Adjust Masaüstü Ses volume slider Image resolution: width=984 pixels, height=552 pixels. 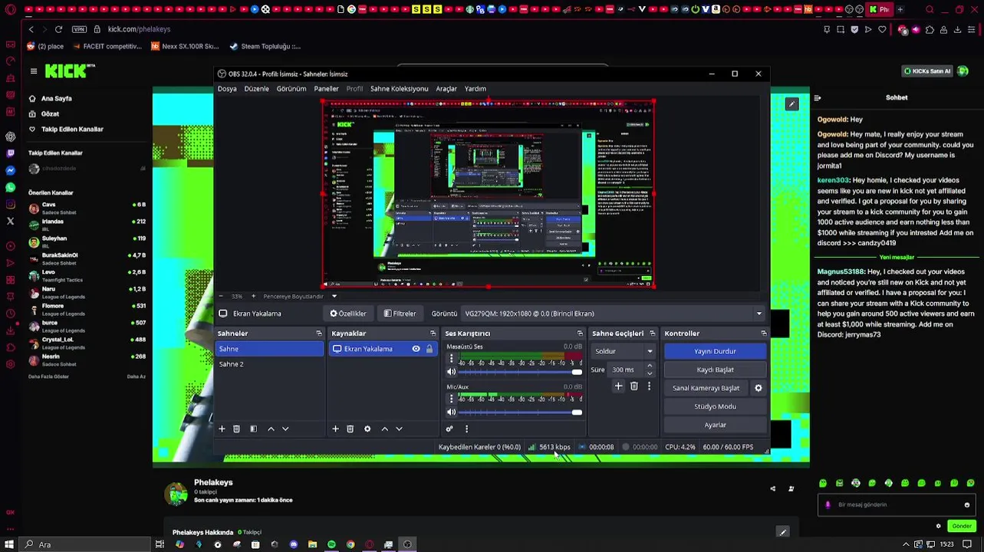click(x=520, y=372)
